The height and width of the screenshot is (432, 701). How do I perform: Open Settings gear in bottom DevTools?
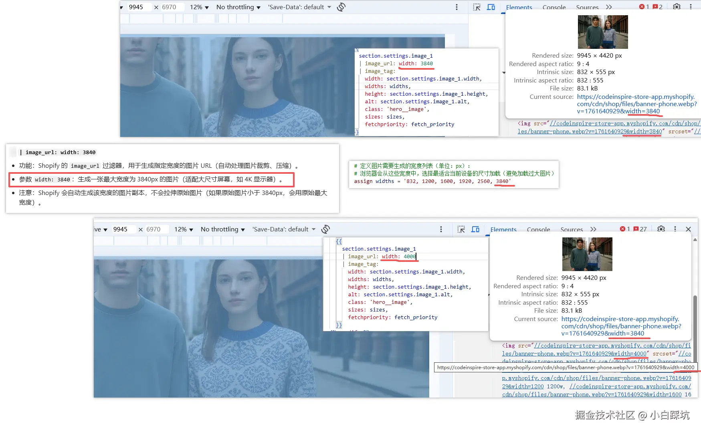click(661, 229)
